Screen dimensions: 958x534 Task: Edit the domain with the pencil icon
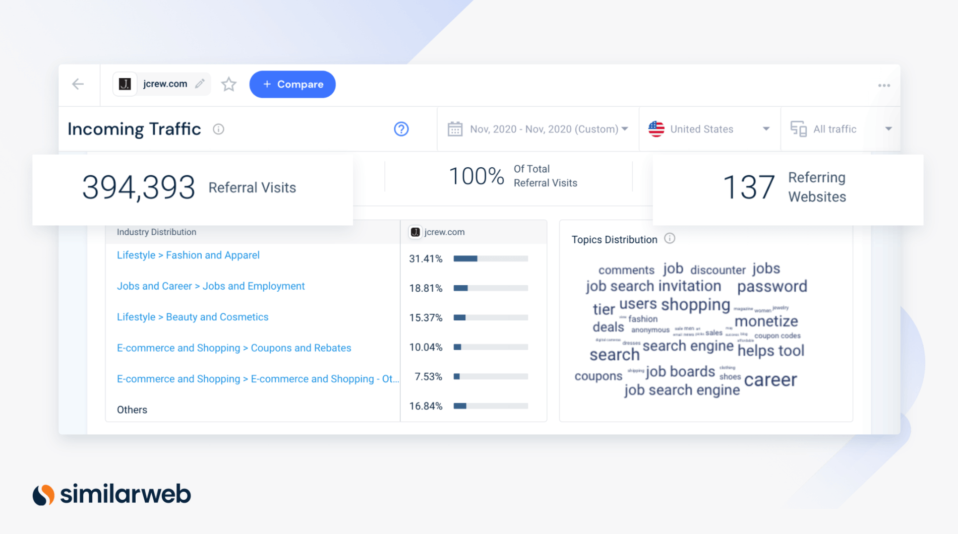pyautogui.click(x=200, y=84)
